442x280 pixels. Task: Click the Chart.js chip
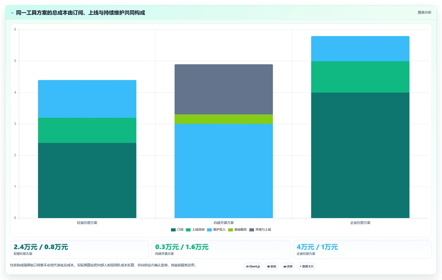[x=253, y=266]
